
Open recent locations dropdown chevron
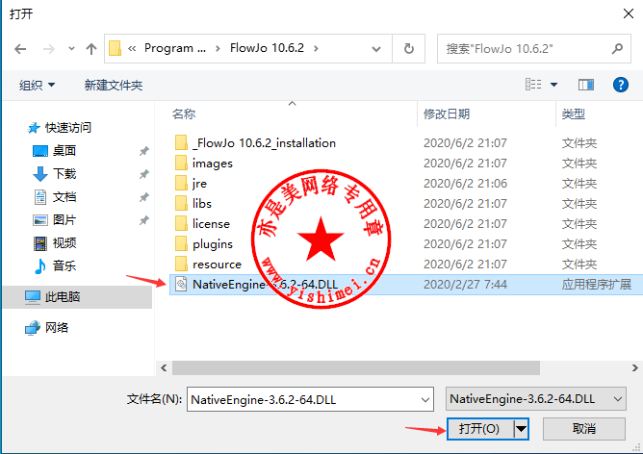(x=71, y=49)
